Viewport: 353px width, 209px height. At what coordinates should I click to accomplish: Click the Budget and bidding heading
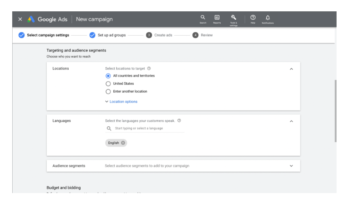point(64,188)
